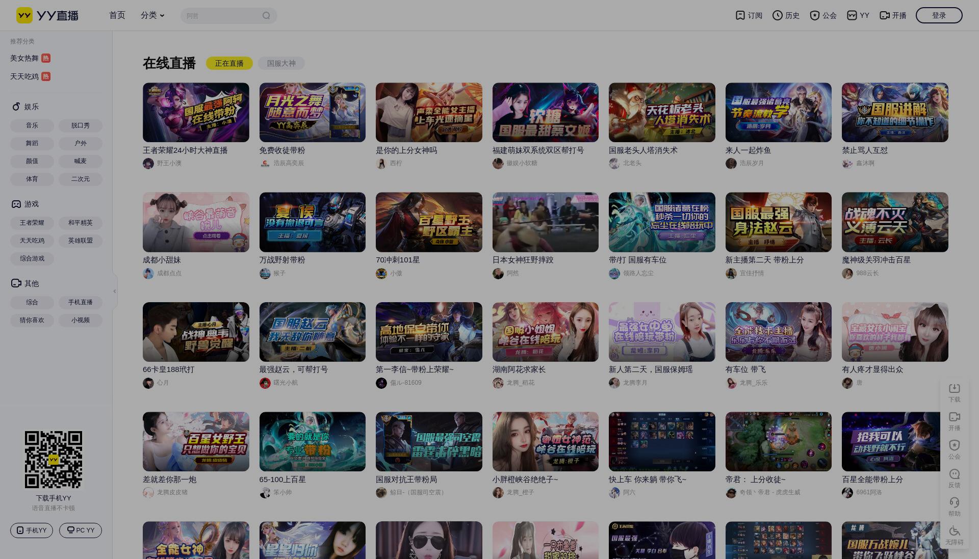The image size is (979, 559).
Task: Select 小视频 tag
Action: coord(81,320)
